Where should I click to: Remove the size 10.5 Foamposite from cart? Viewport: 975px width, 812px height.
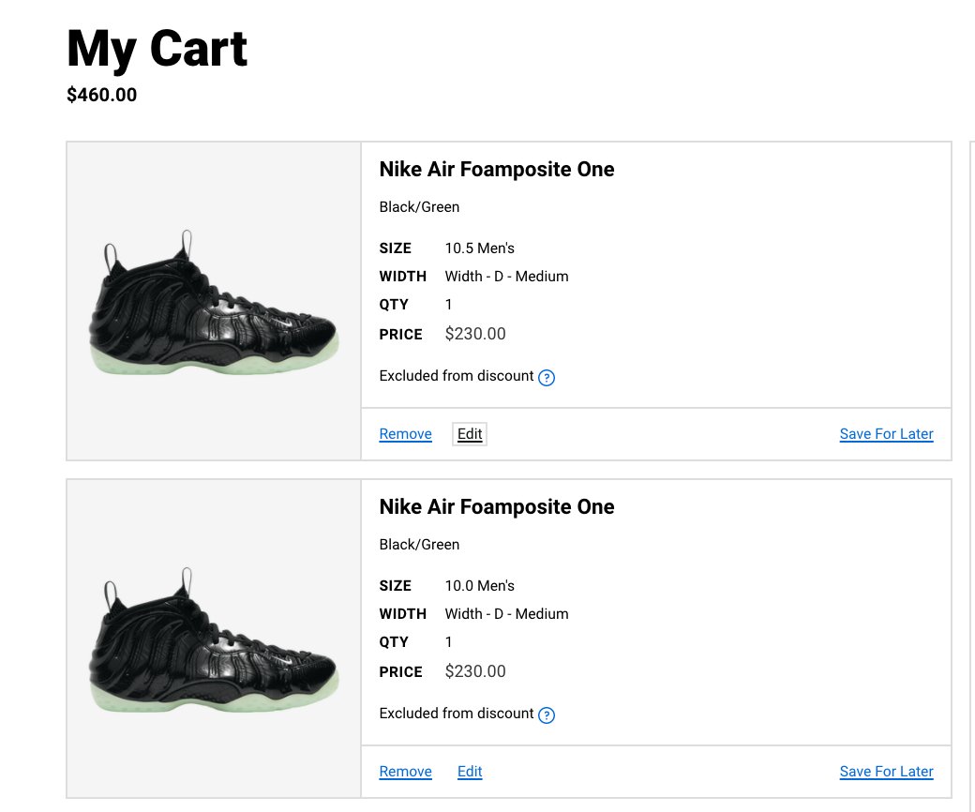(x=405, y=434)
